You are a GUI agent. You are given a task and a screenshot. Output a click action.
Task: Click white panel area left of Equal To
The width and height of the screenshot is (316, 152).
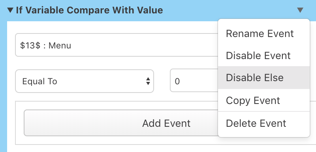tap(11, 81)
